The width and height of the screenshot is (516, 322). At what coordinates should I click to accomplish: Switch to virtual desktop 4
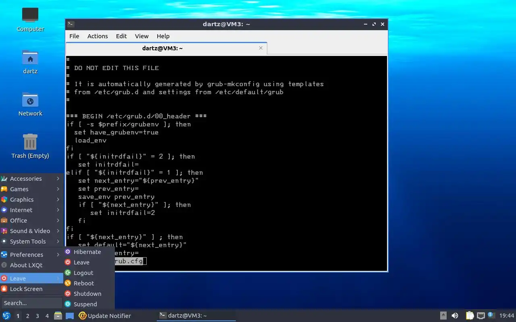click(47, 316)
